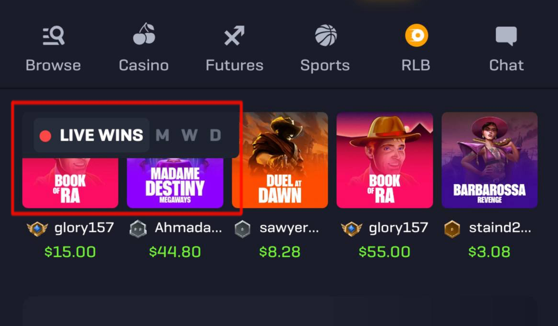Open the Browse search icon
This screenshot has width=558, height=326.
[x=54, y=36]
